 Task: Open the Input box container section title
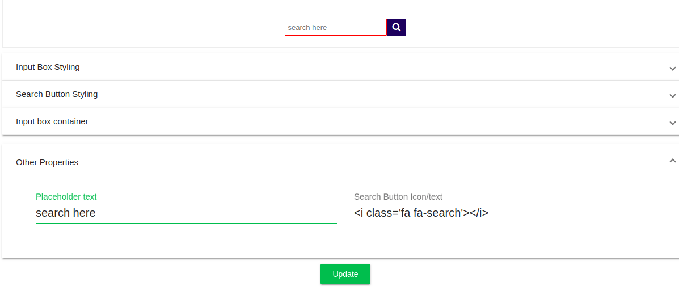(52, 121)
